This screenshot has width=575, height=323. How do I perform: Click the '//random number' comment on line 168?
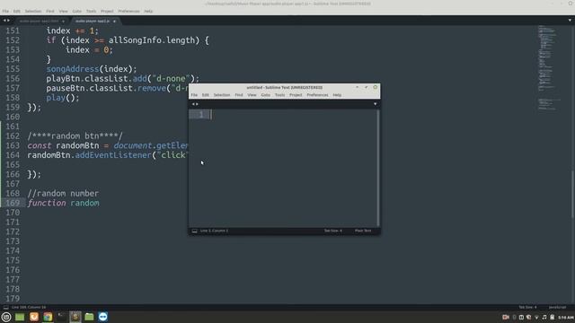click(x=63, y=194)
